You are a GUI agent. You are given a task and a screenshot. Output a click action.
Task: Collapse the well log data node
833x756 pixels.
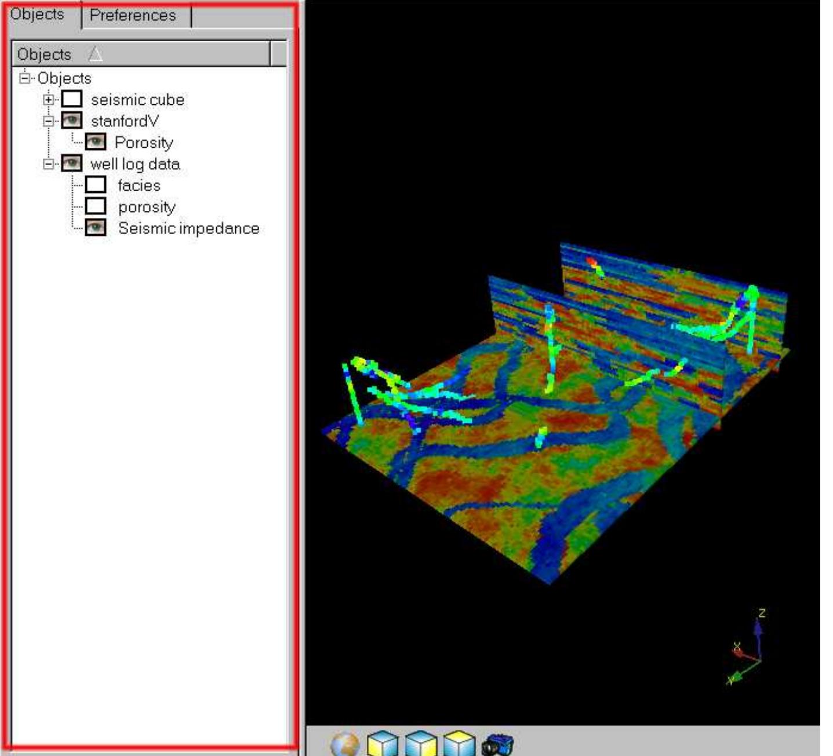pos(49,164)
